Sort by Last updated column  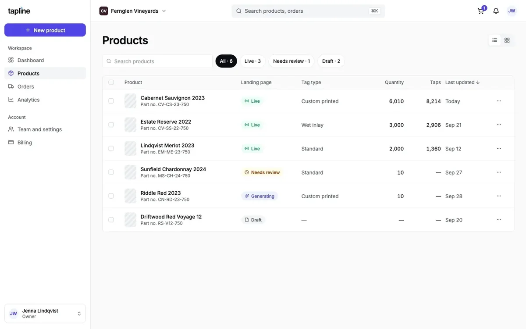pos(462,82)
